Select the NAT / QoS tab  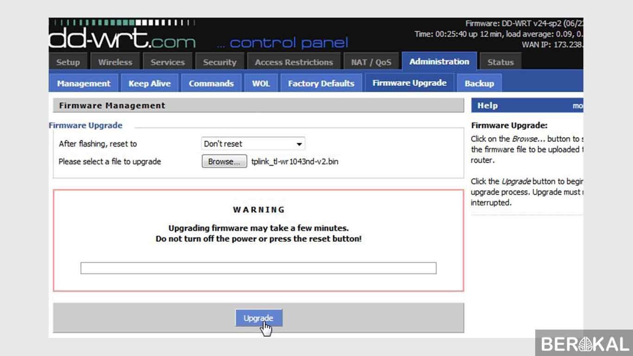click(x=371, y=62)
